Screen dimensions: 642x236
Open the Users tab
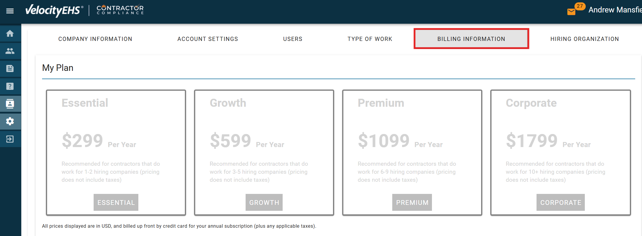coord(293,39)
